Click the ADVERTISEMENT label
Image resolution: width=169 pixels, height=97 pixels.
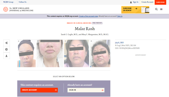[141, 55]
